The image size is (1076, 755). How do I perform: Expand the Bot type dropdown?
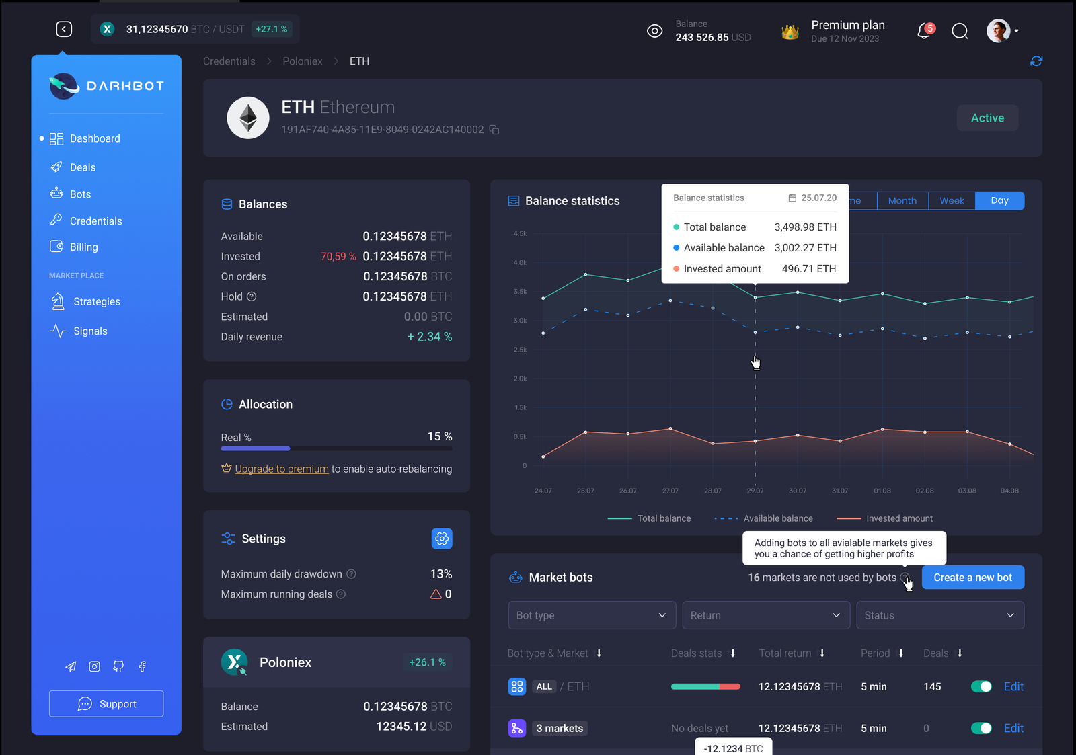[592, 615]
